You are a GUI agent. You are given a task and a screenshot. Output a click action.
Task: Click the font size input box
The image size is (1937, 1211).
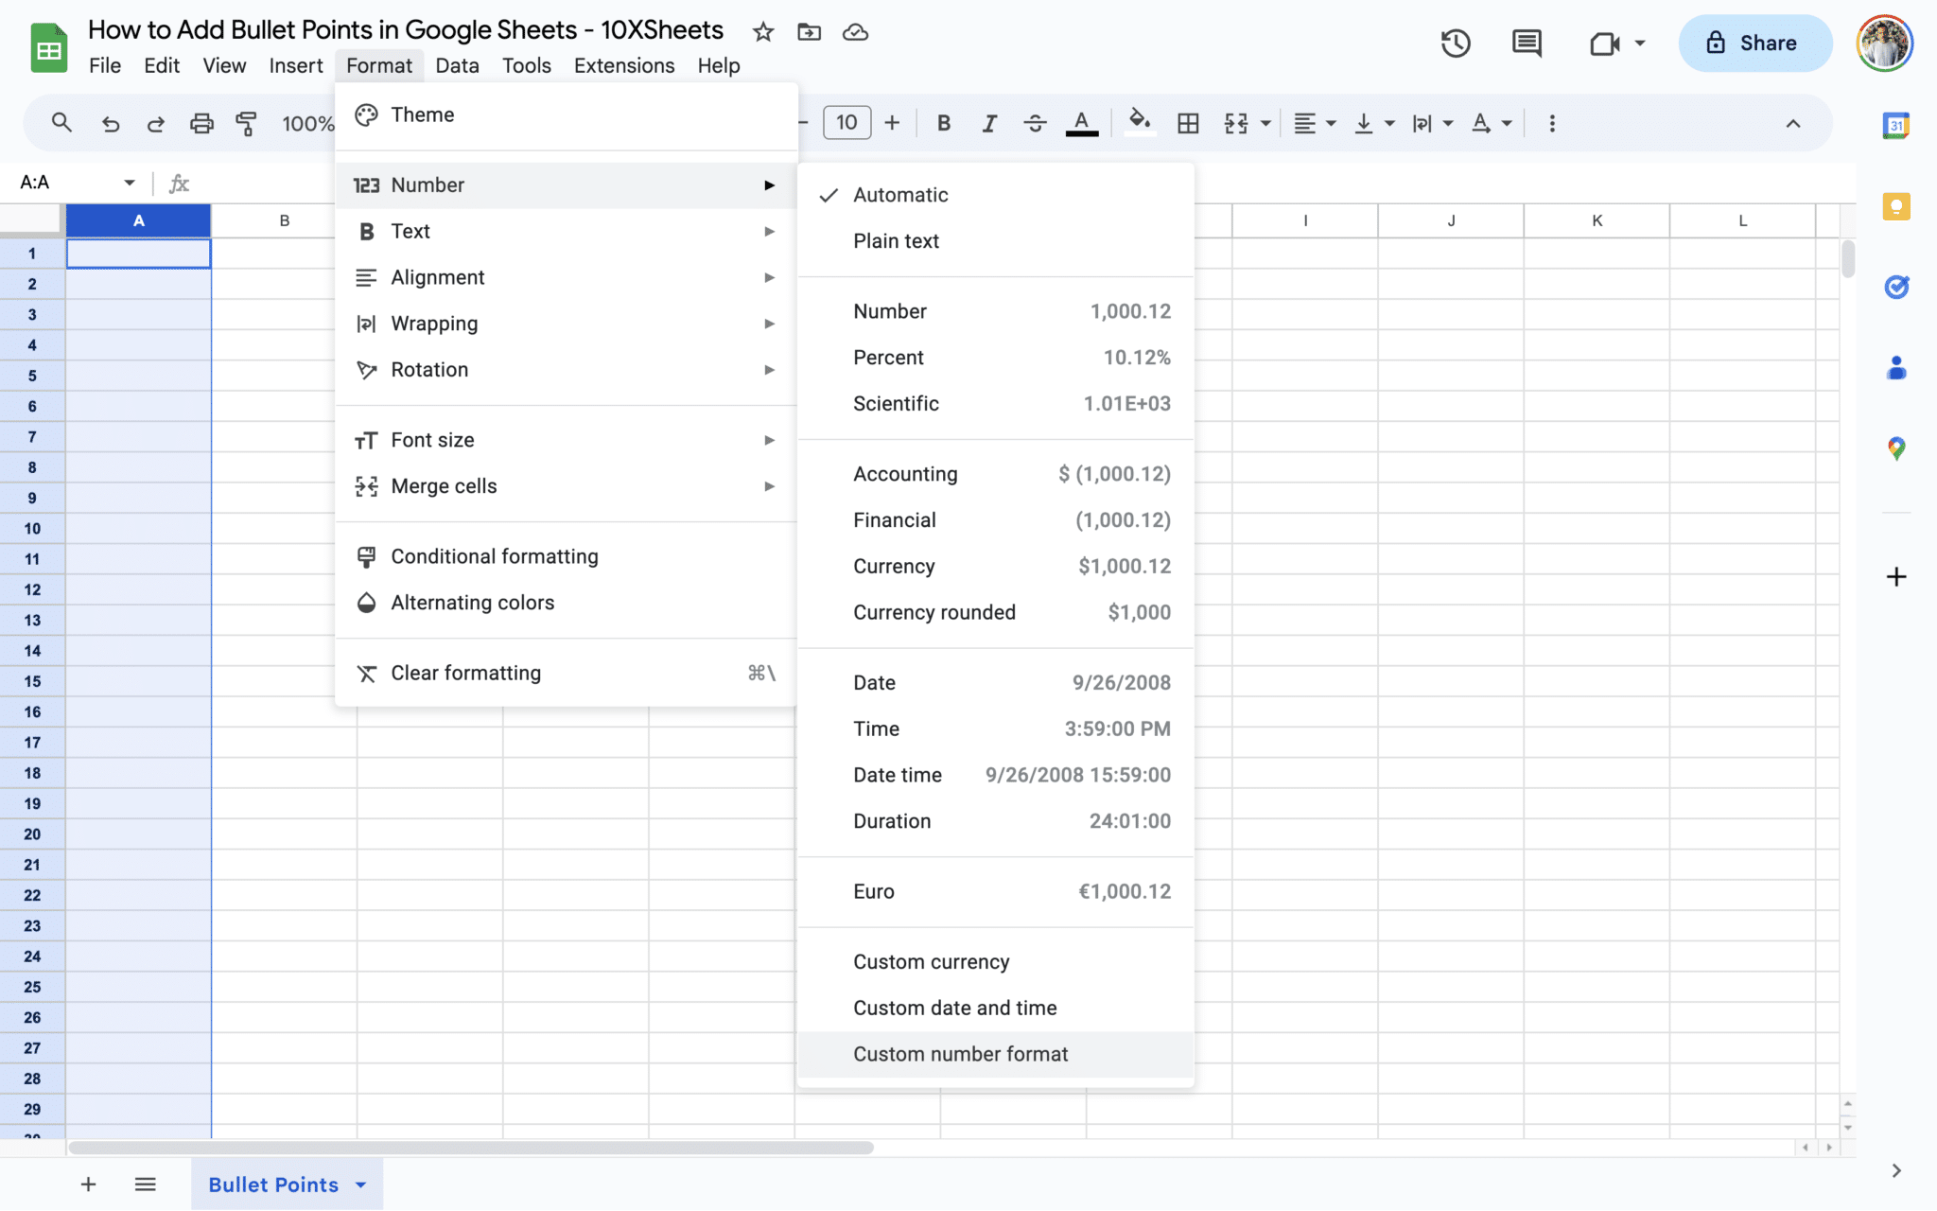point(846,123)
